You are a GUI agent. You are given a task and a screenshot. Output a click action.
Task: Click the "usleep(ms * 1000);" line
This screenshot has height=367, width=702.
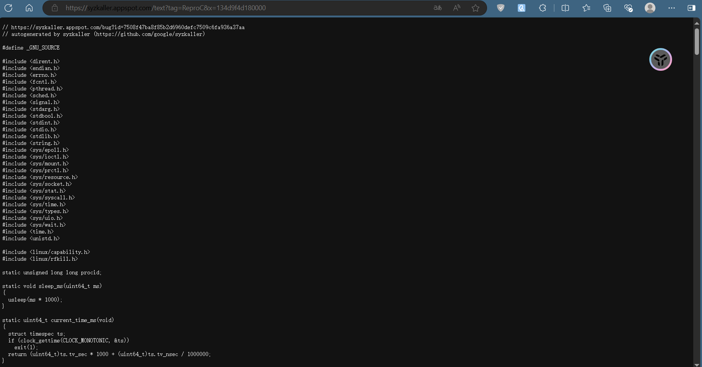pos(35,300)
